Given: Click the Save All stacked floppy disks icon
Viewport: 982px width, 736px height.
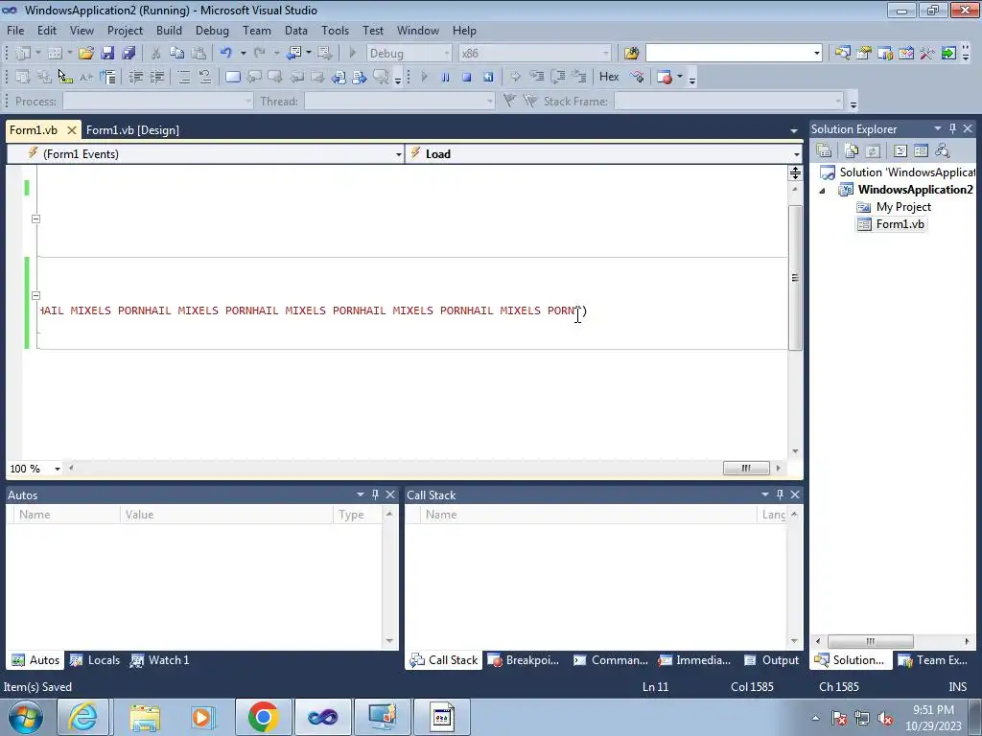Looking at the screenshot, I should click(129, 54).
